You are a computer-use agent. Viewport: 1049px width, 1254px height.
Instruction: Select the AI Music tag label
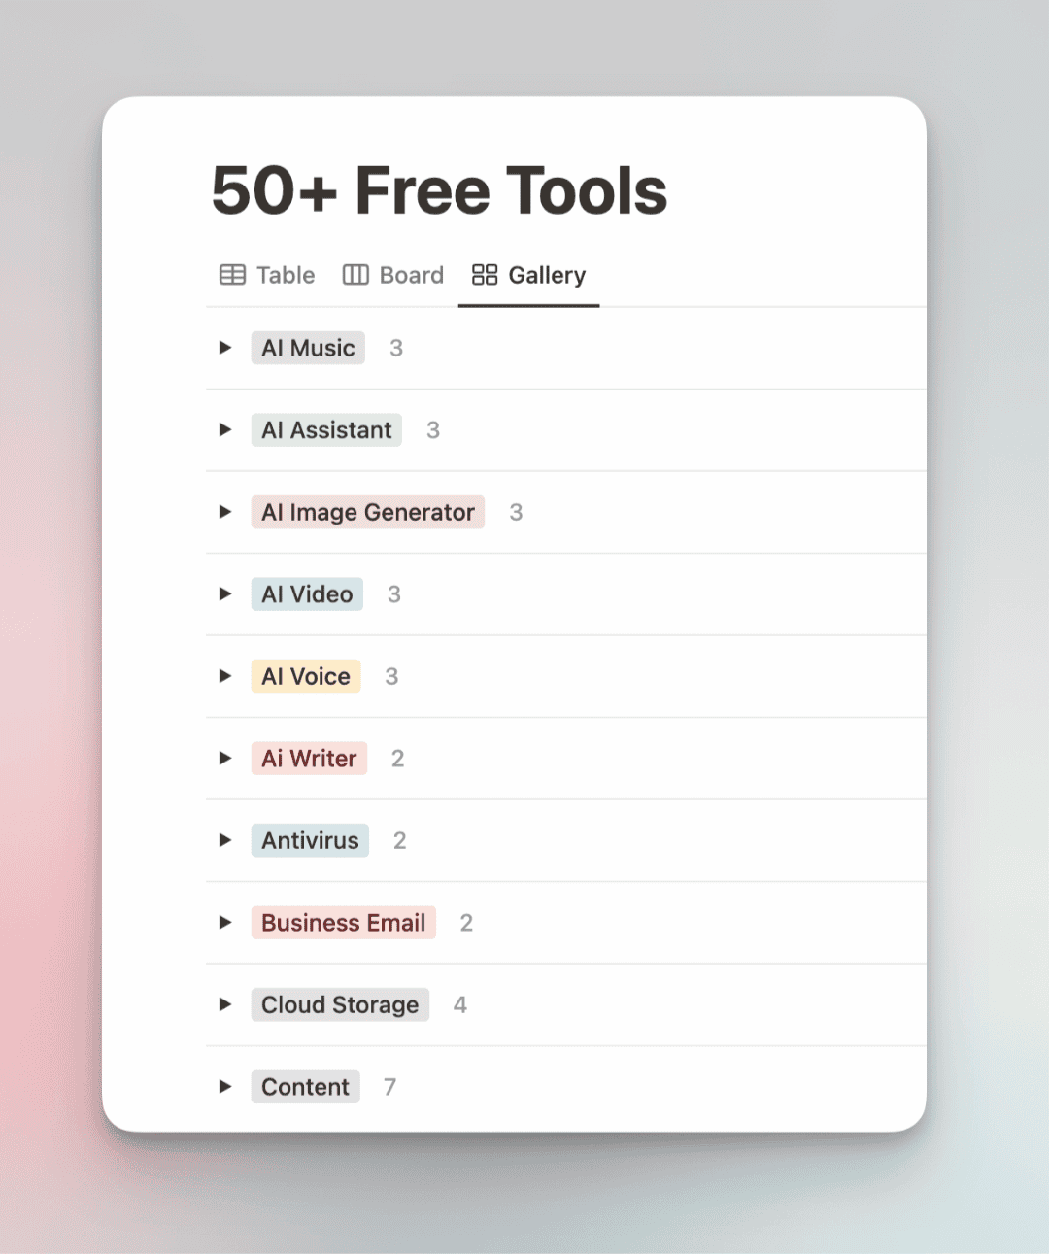tap(308, 348)
